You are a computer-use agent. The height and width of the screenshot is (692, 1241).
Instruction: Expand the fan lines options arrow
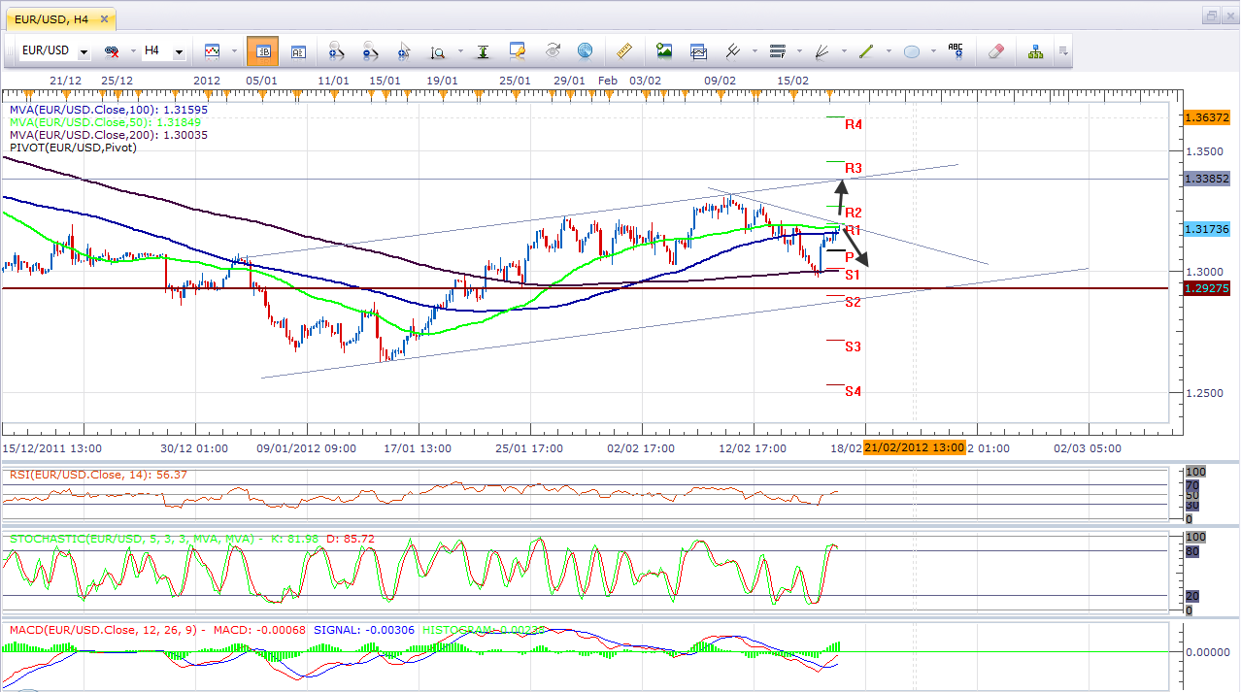click(844, 51)
